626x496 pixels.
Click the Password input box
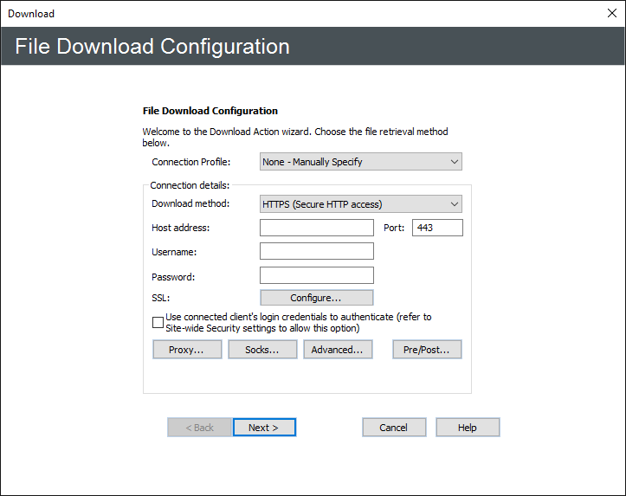[x=316, y=275]
